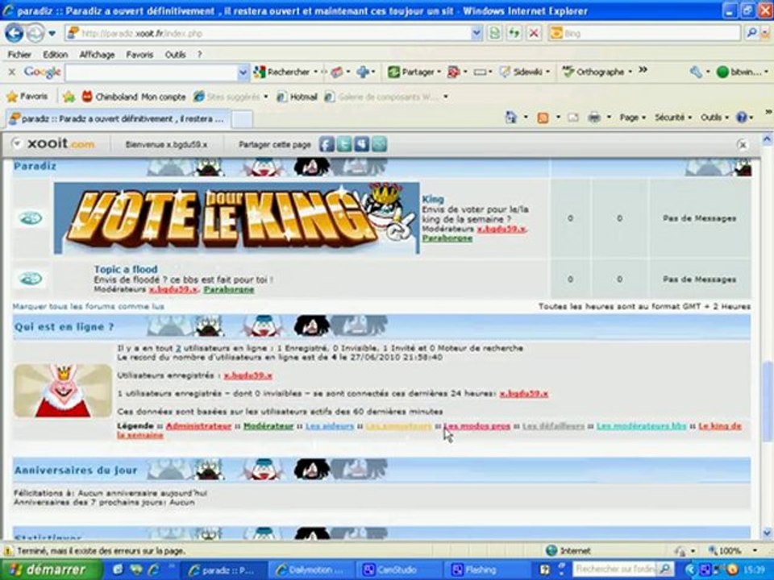Screen dimensions: 774x580
Task: Open the Fichier menu
Action: tap(19, 54)
